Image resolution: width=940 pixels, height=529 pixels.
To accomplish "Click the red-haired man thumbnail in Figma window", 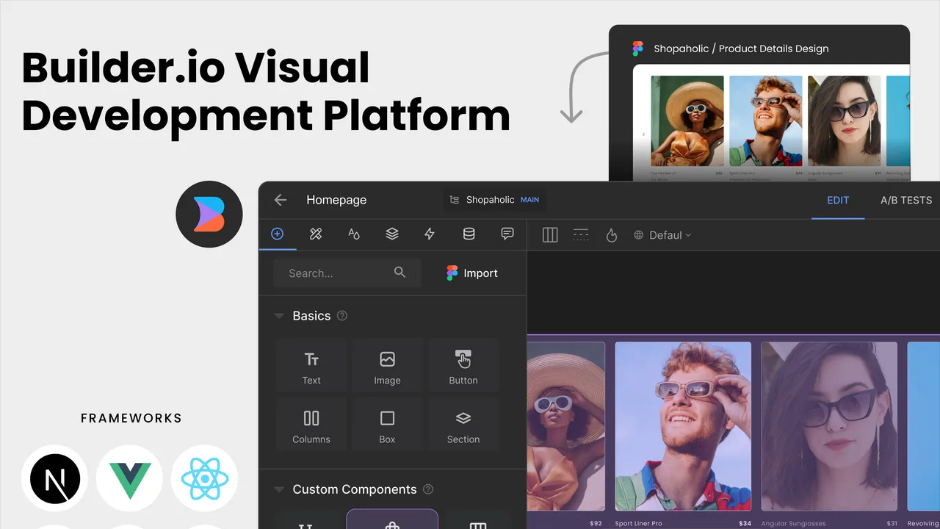I will [766, 120].
